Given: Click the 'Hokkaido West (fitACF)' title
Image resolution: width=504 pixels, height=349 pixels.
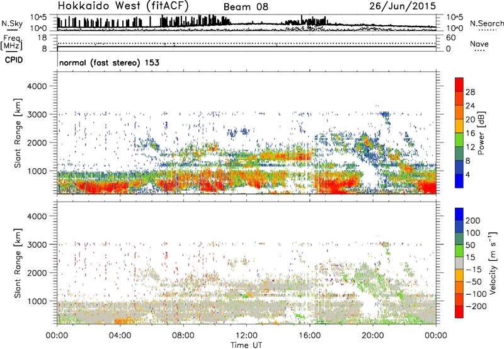Looking at the screenshot, I should tap(123, 6).
